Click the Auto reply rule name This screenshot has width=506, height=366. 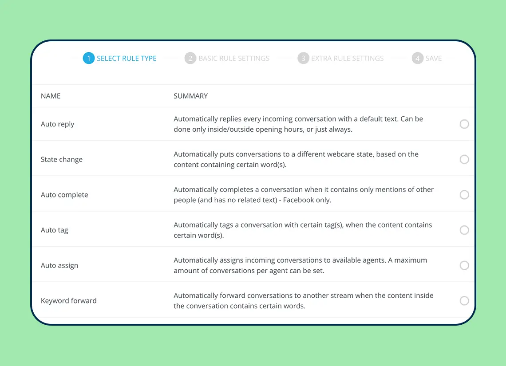58,124
